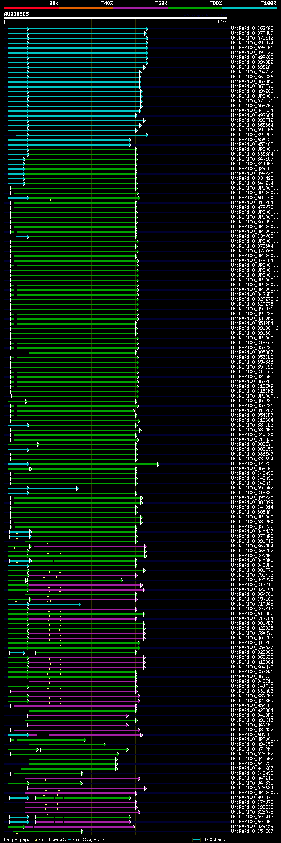Click the orange ~40% legend segment
Viewport: 281px width, 843px height.
(x=86, y=8)
